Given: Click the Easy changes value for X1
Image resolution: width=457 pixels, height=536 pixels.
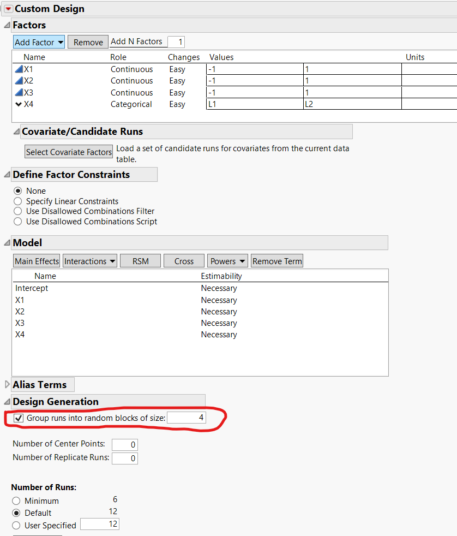Looking at the screenshot, I should (x=177, y=69).
